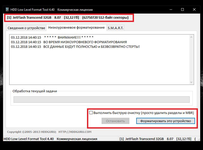203x150 pixels.
Task: Click status bar Коммерческая лицензия text
Action: [x=77, y=139]
